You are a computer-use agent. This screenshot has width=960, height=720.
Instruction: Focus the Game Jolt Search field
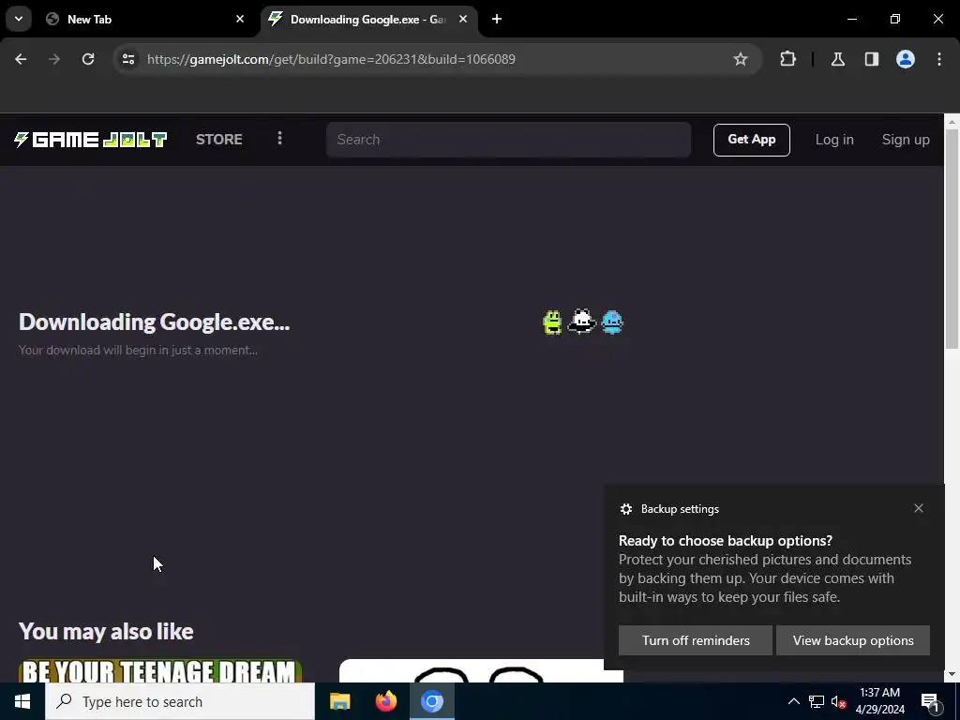[508, 140]
